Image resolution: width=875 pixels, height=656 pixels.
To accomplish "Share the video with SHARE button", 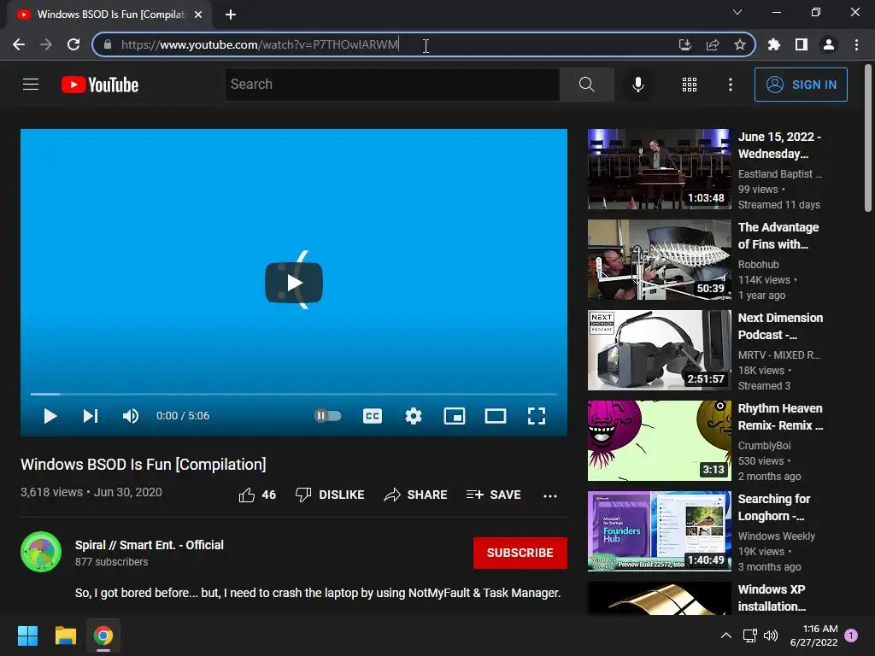I will [416, 495].
